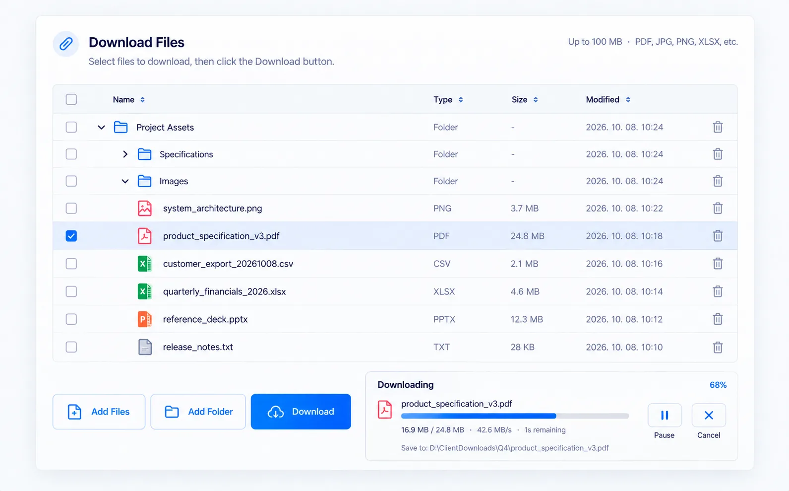Screen dimensions: 789x491
Task: Delete release_notes.txt via trash icon
Action: coord(718,347)
